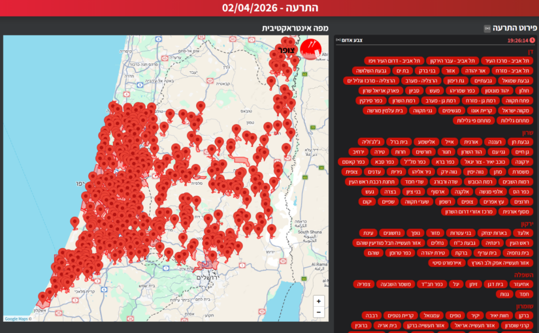The width and height of the screenshot is (539, 333).
Task: Click the date header התרעה - 02/04/2026
Action: tap(270, 8)
